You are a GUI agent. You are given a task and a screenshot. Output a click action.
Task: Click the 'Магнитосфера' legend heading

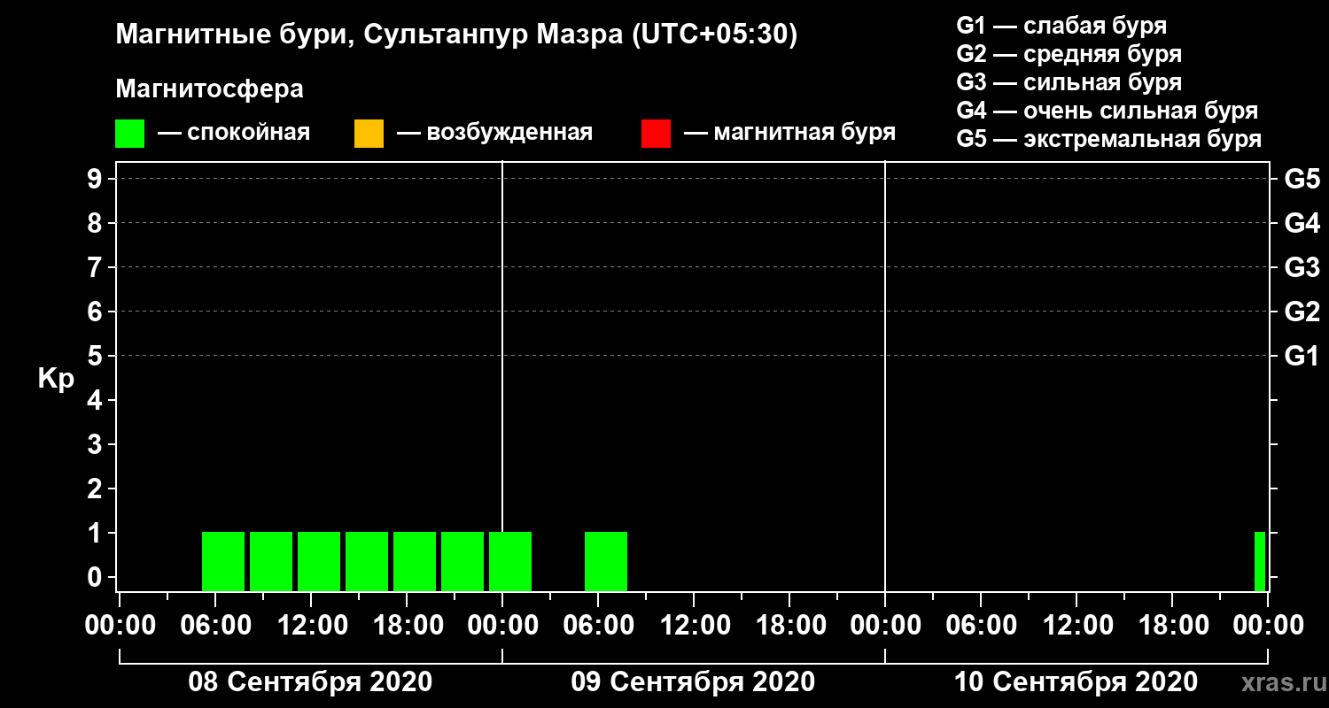point(209,89)
